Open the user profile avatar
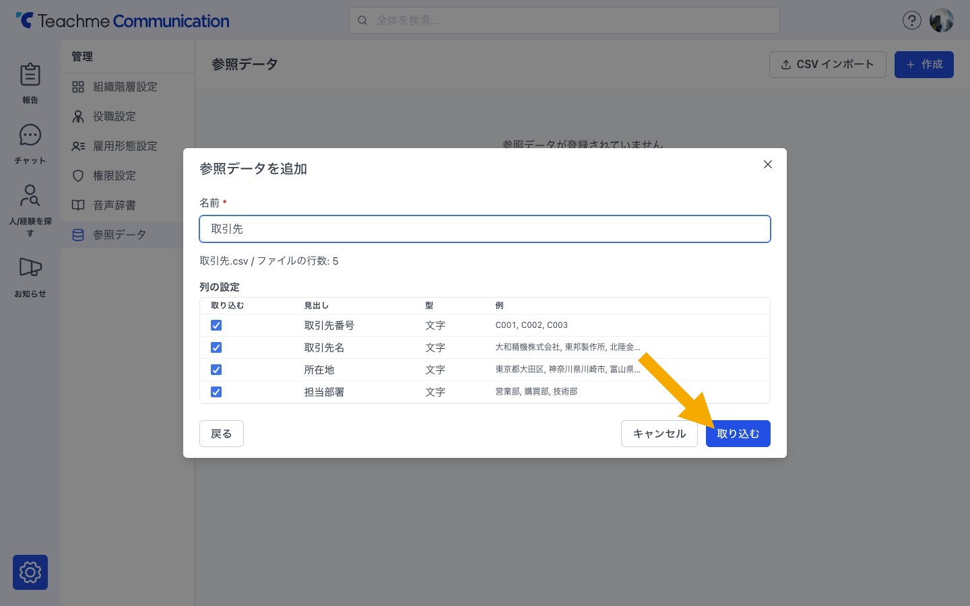 [941, 20]
